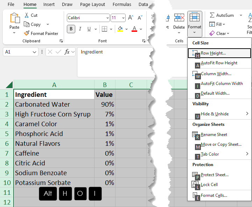Switch to the Insert tab
This screenshot has width=252, height=207.
click(x=49, y=4)
